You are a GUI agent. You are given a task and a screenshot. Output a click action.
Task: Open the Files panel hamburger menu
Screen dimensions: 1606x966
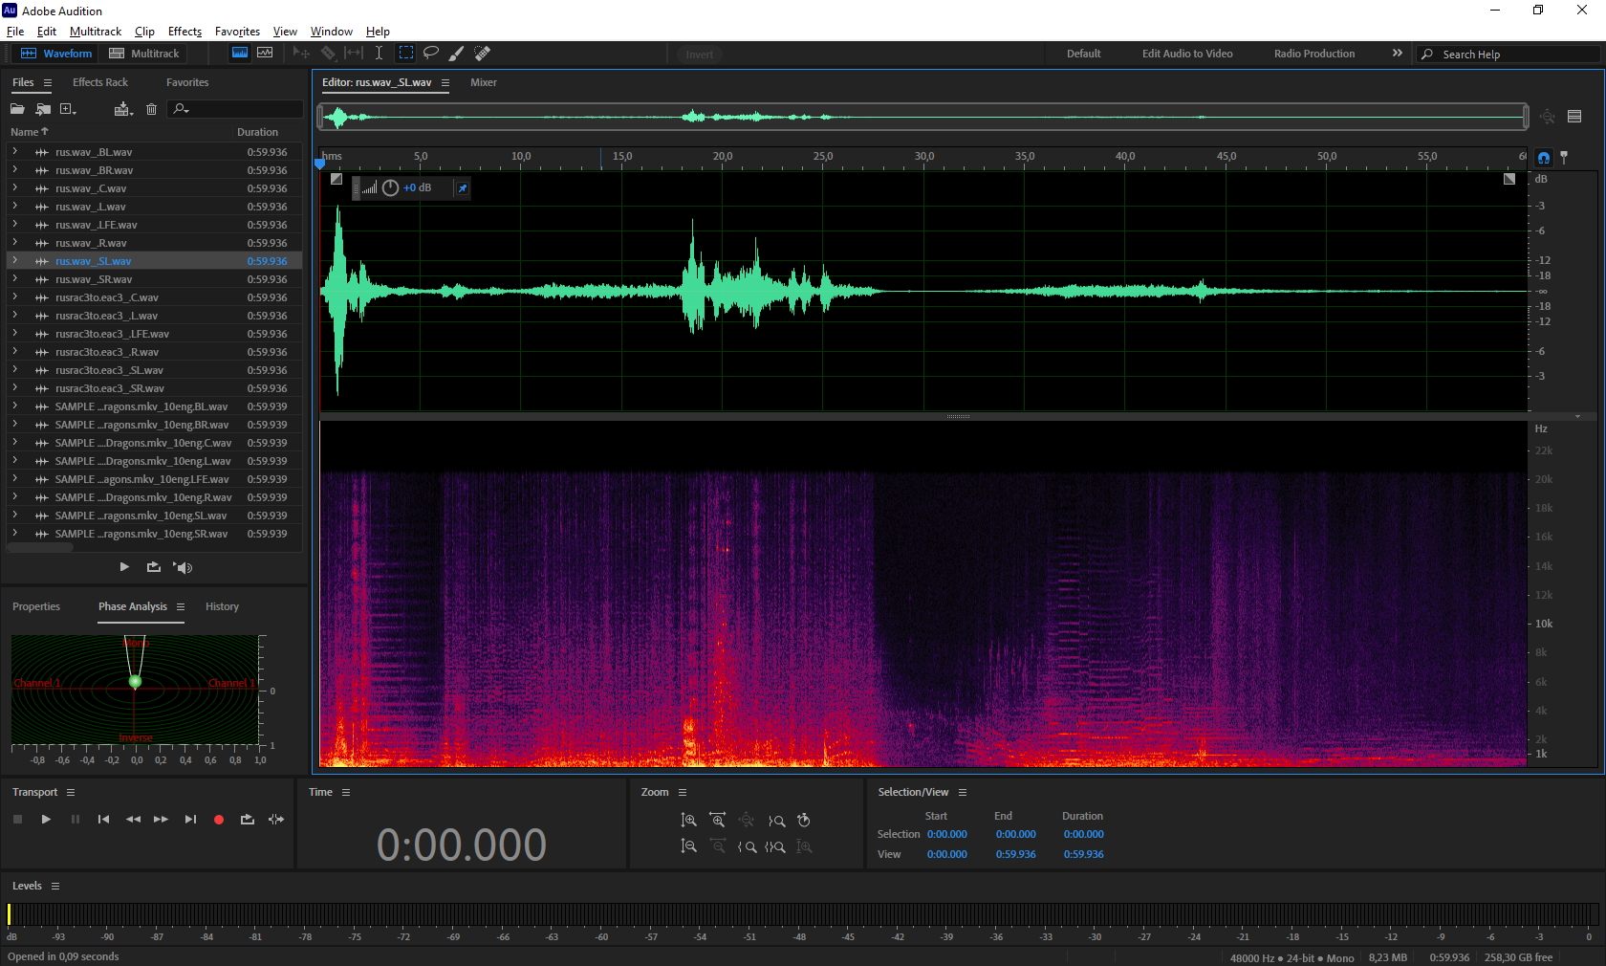48,83
